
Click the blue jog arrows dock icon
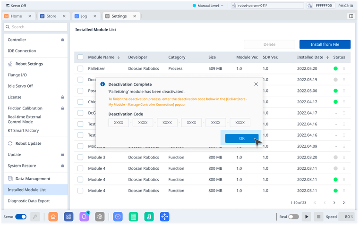(164, 217)
